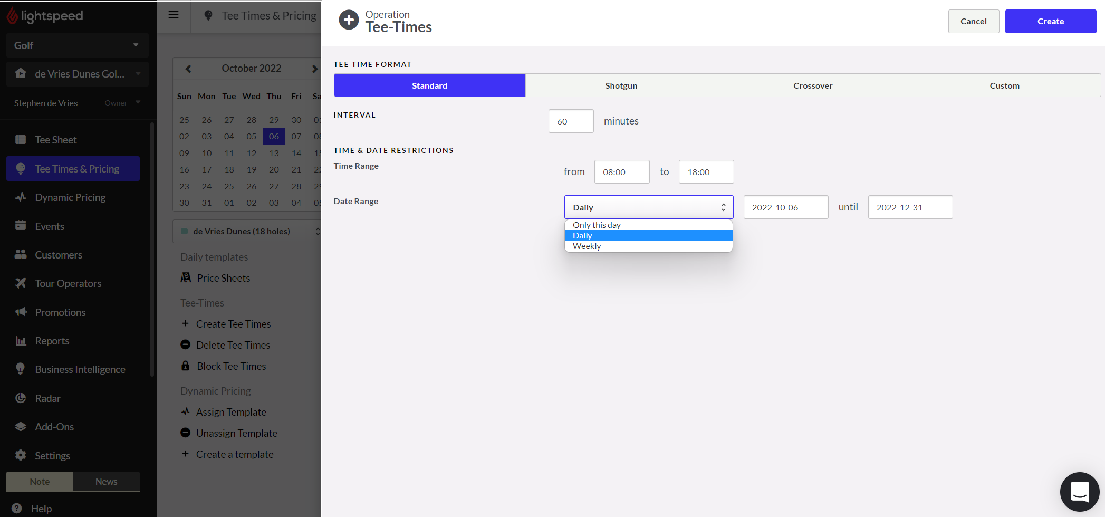Image resolution: width=1105 pixels, height=517 pixels.
Task: Go to previous month in calendar
Action: point(188,69)
